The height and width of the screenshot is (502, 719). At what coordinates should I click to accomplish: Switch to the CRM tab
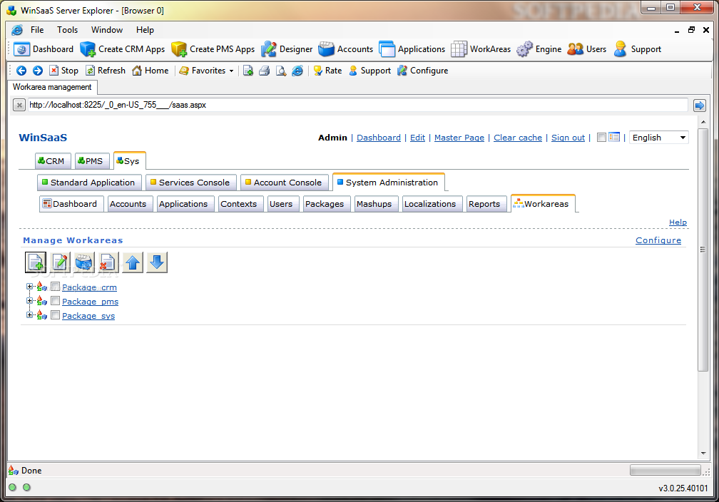click(53, 161)
